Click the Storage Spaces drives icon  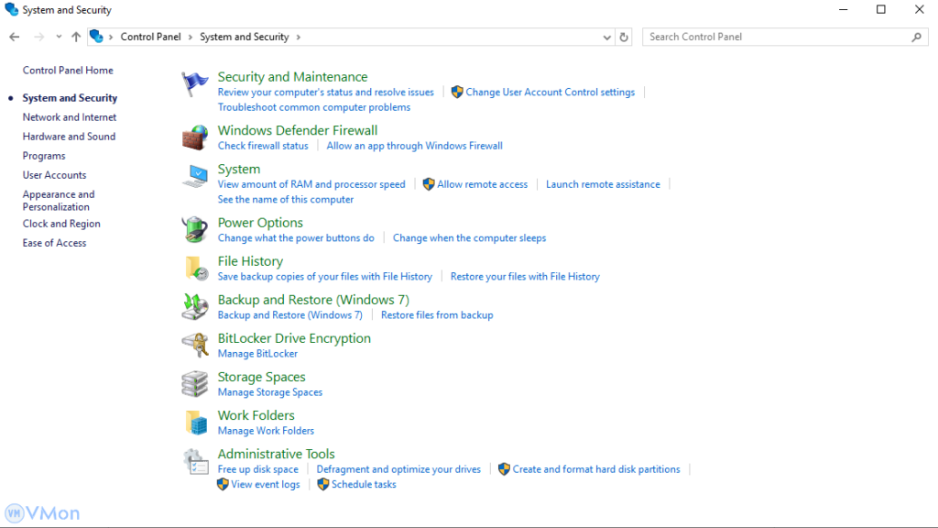point(195,383)
